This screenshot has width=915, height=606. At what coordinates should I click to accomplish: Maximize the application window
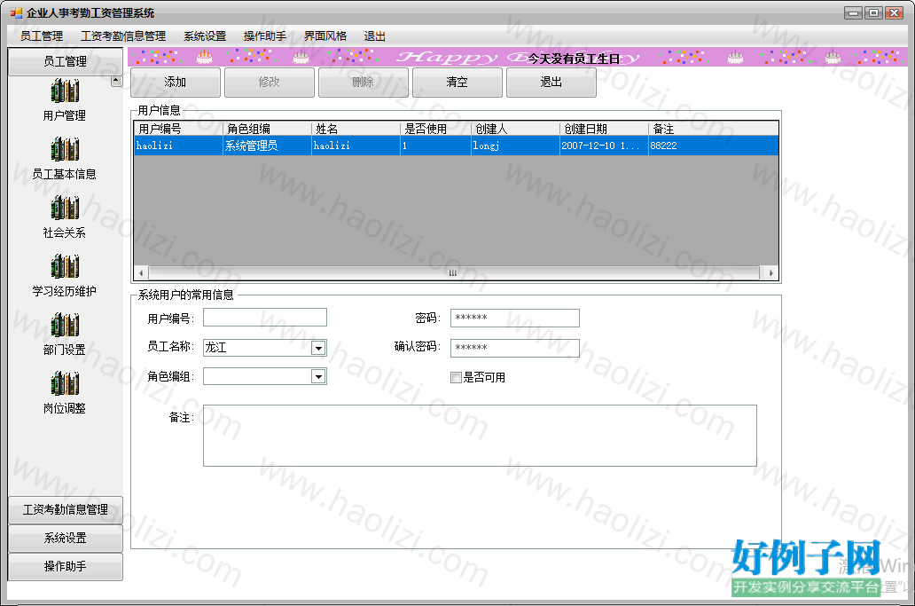tap(873, 12)
